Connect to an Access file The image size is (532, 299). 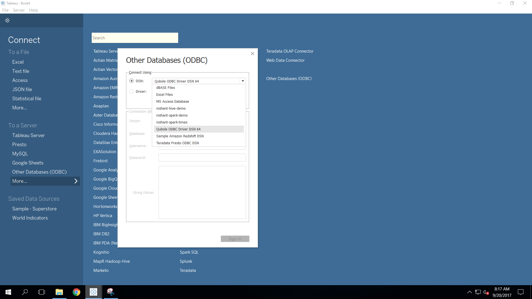pos(20,80)
